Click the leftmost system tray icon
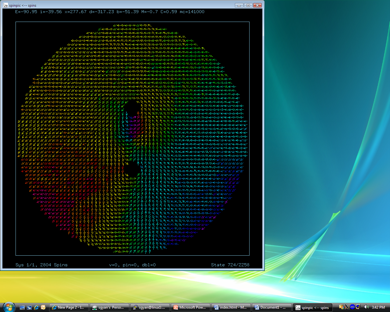The width and height of the screenshot is (390, 312). [x=342, y=307]
